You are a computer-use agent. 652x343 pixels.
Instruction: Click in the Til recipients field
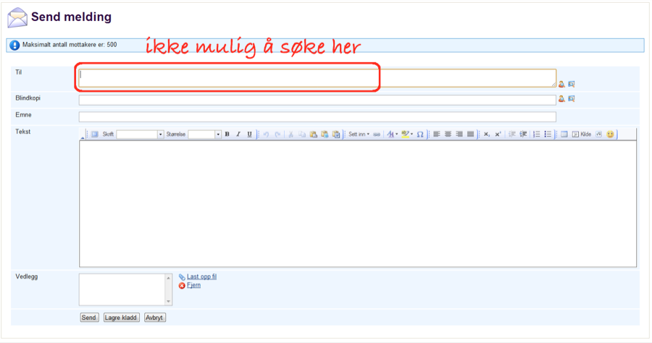click(317, 78)
